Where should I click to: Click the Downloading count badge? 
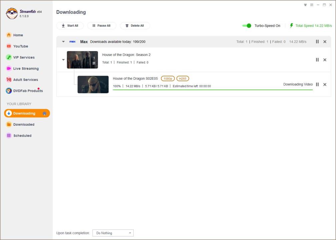point(44,113)
